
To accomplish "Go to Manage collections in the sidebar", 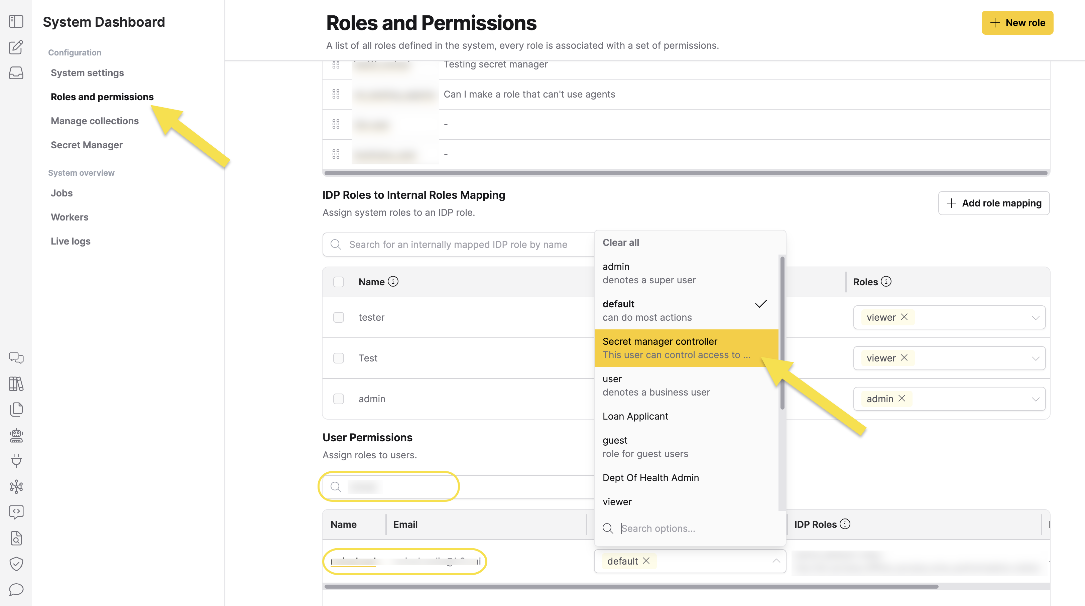I will coord(95,121).
